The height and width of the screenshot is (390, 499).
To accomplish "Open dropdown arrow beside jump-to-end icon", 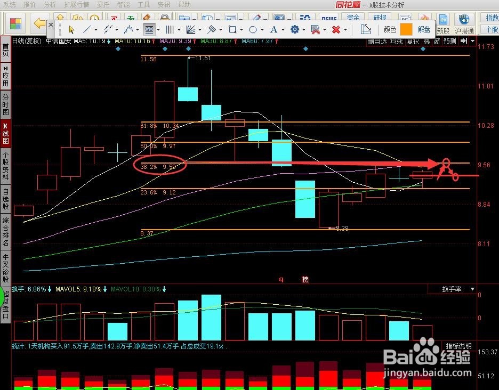I will (472, 40).
